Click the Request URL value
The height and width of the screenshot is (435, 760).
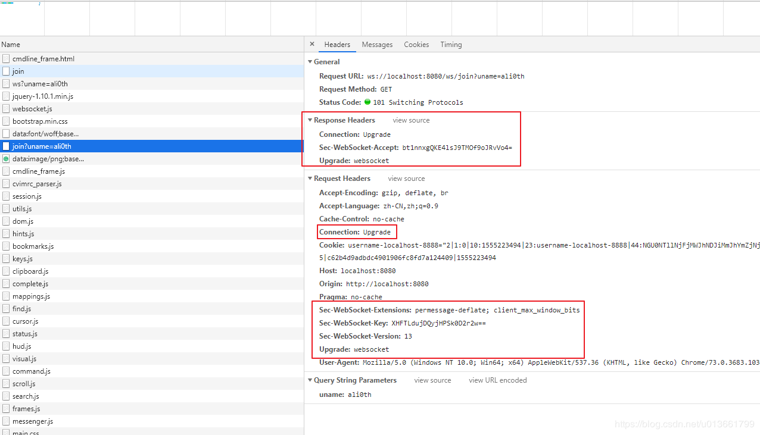point(446,76)
